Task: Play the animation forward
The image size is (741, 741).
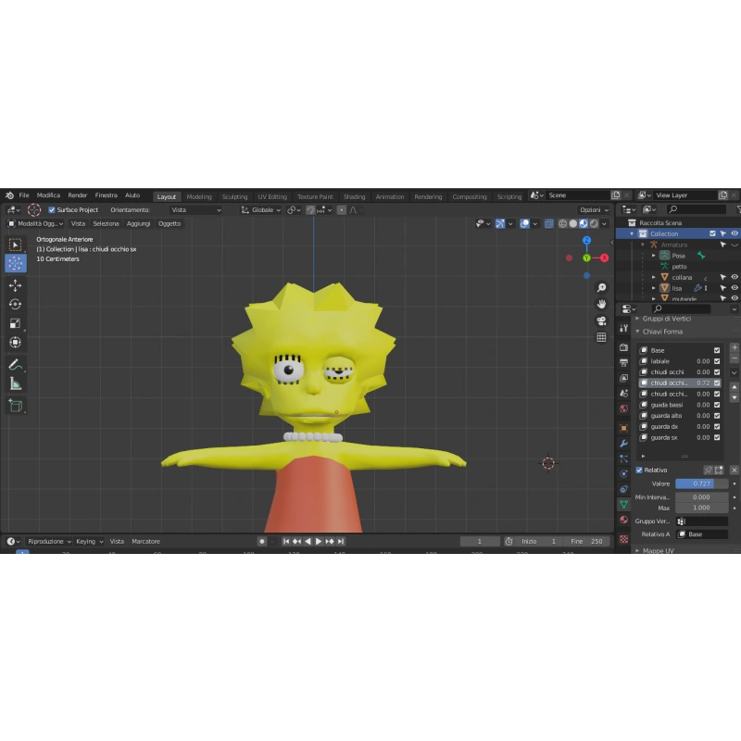Action: click(319, 542)
